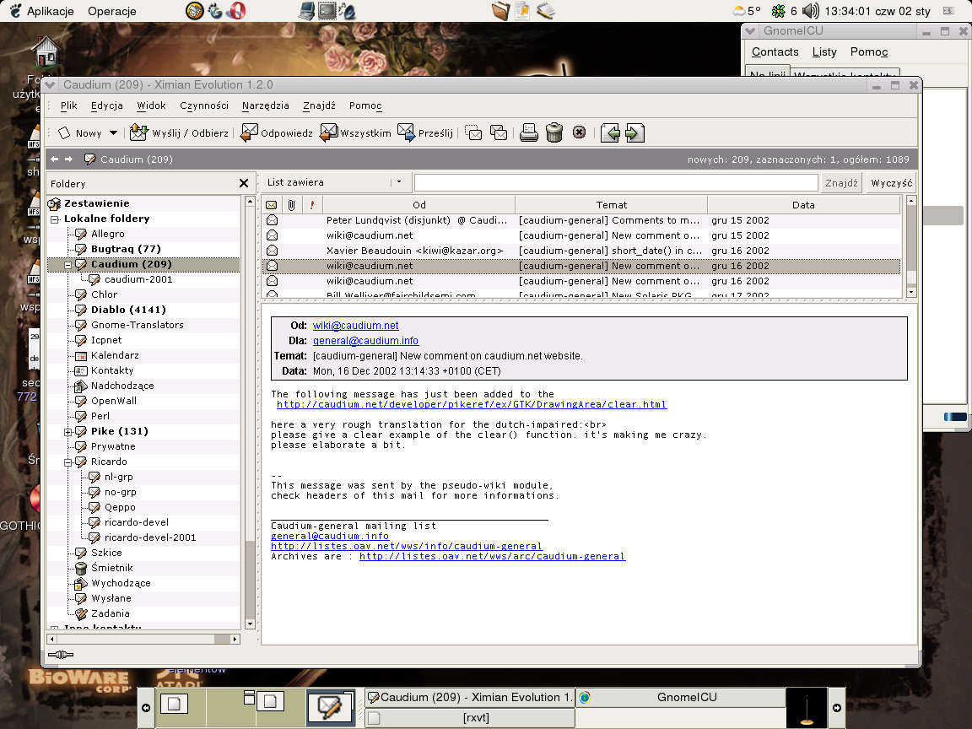972x729 pixels.
Task: Open the Pomoc menu in Evolution
Action: [365, 105]
